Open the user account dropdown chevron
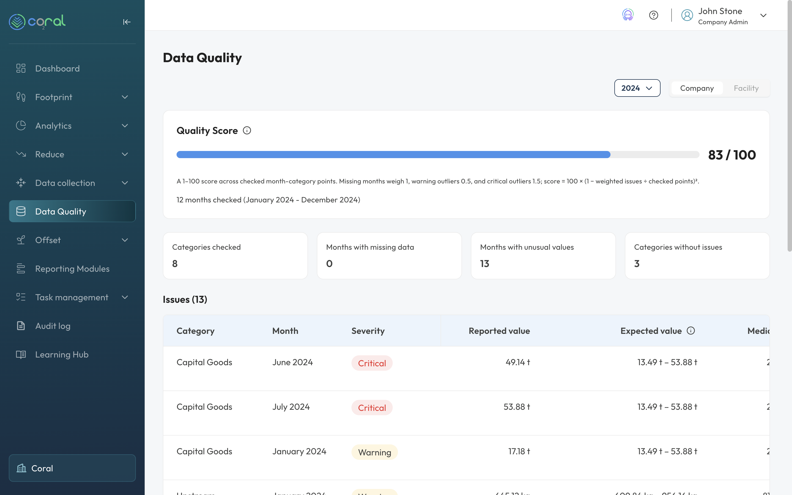 tap(763, 15)
